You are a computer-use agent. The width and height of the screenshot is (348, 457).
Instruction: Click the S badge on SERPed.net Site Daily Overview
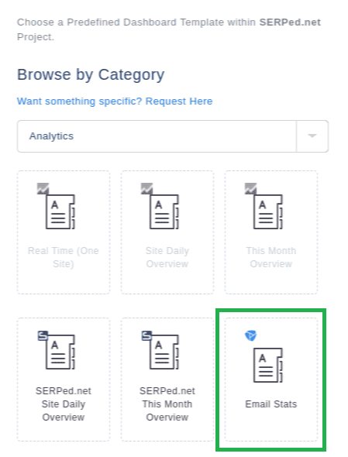tap(43, 335)
